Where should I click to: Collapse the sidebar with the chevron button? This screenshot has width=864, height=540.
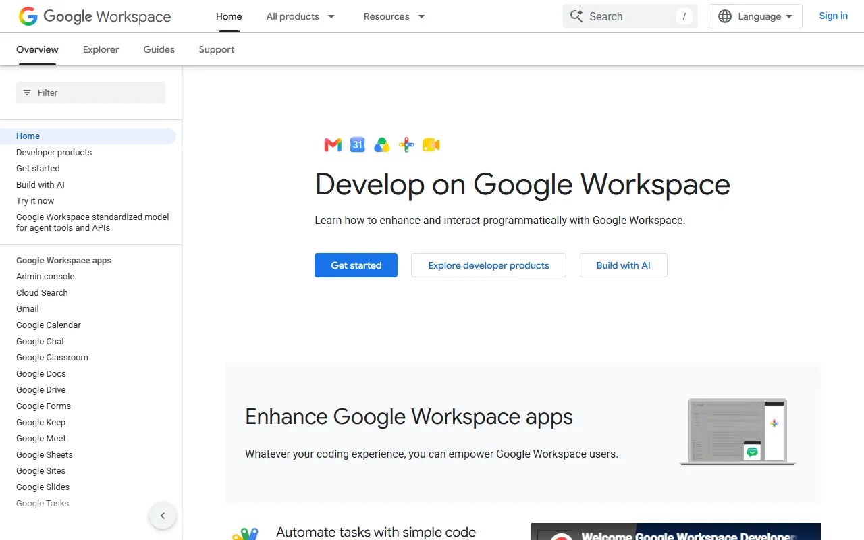[163, 516]
